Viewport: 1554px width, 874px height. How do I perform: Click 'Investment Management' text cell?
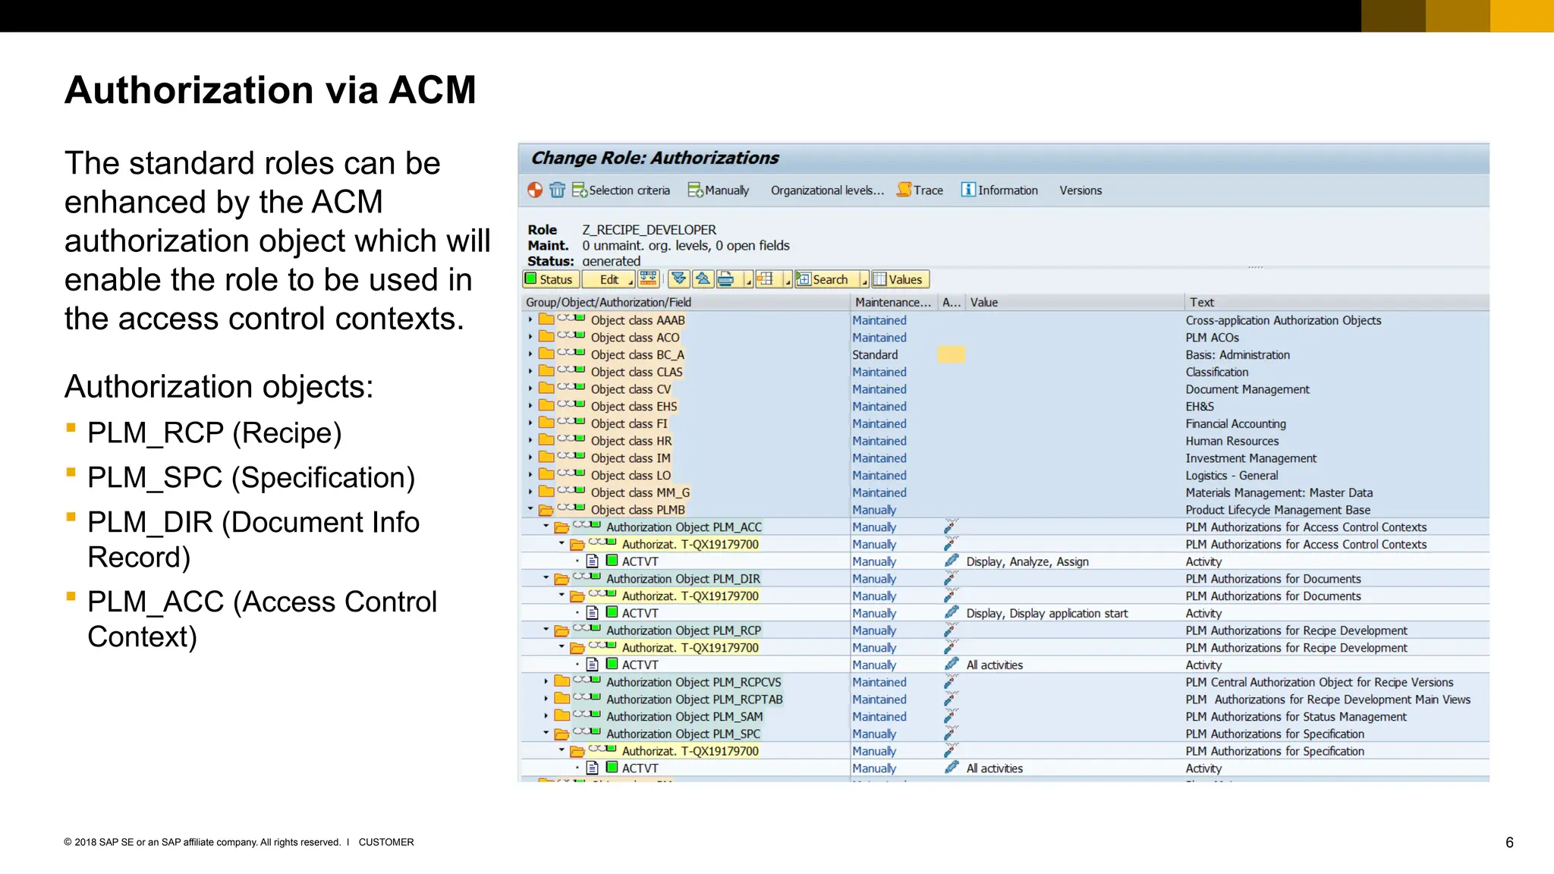click(1250, 457)
